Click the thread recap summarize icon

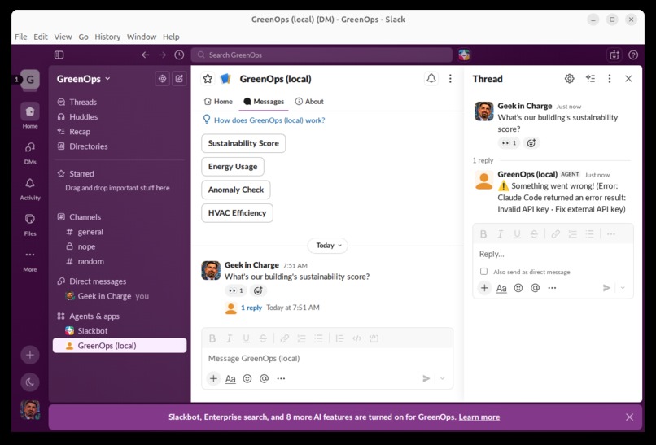coord(590,79)
